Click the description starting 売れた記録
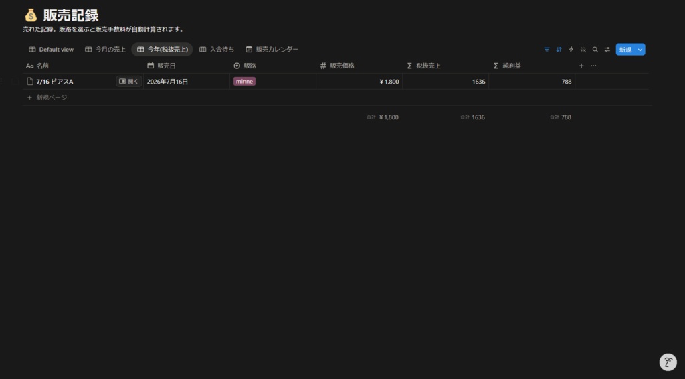 (x=104, y=29)
